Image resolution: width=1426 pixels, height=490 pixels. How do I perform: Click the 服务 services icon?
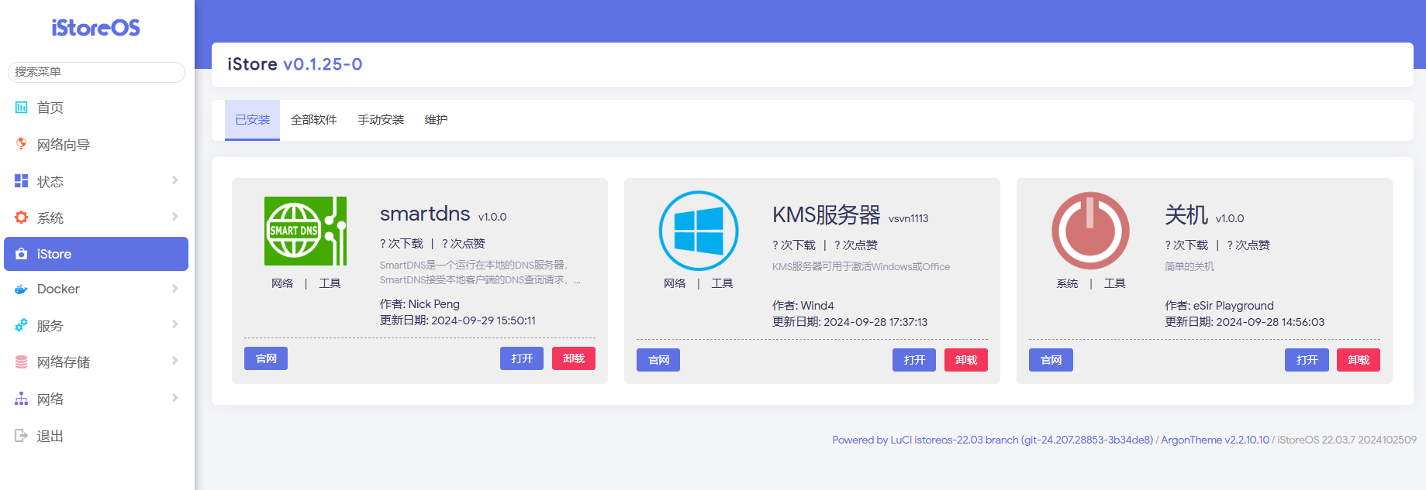click(22, 326)
